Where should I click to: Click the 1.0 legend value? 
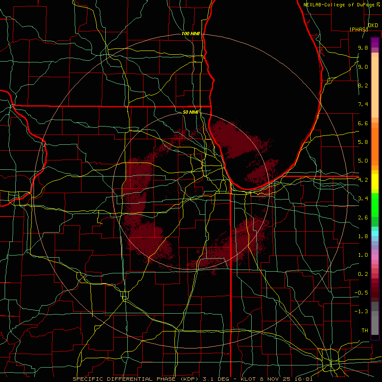pos(363,255)
